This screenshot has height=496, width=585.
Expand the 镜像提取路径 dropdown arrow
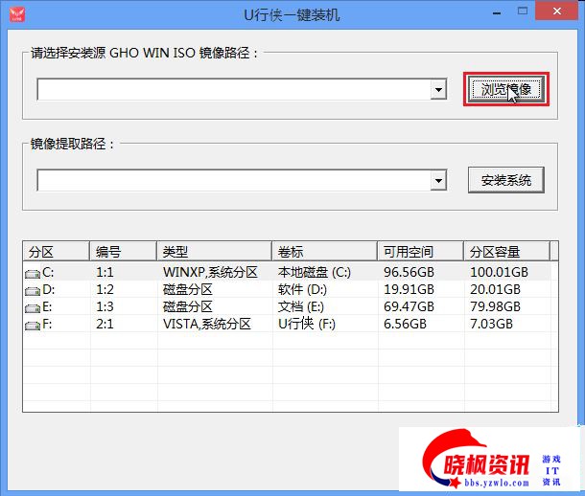pyautogui.click(x=438, y=180)
